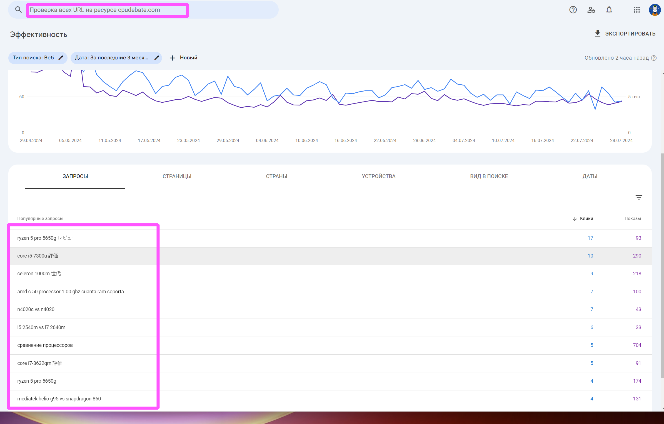
Task: Click help icon next to Обновлено 2 часа назад
Action: tap(654, 58)
